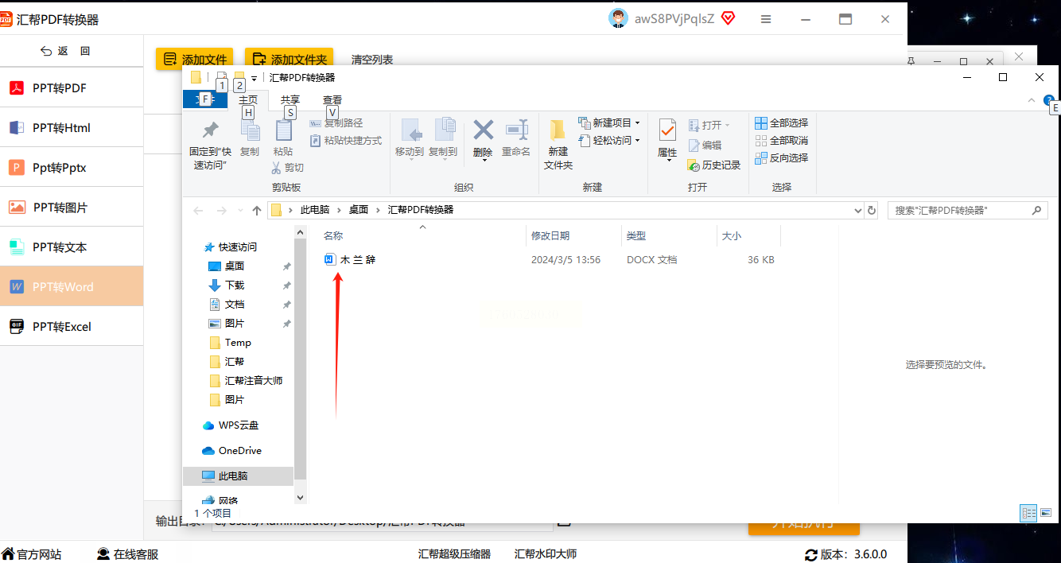
Task: Open Ppt转Pptx conversion mode
Action: [72, 168]
